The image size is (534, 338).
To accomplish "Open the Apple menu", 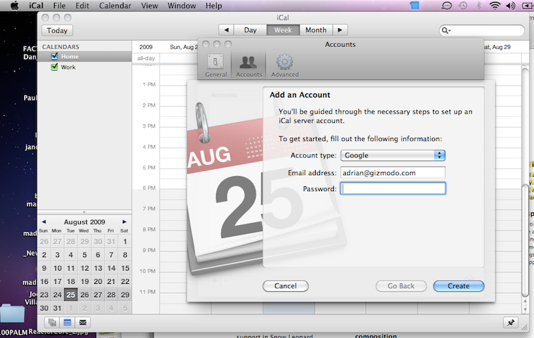I will [x=14, y=5].
